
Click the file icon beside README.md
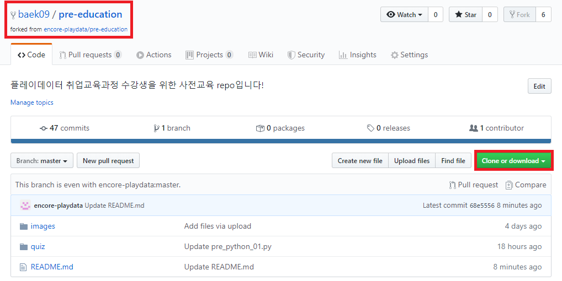click(23, 267)
